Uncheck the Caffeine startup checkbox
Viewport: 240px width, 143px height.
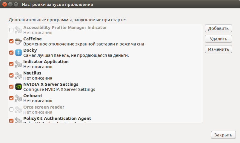[x=11, y=41]
